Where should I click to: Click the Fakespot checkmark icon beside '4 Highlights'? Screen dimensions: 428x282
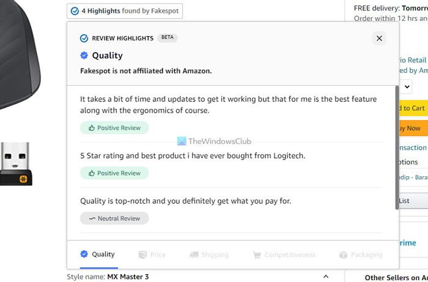coord(75,11)
